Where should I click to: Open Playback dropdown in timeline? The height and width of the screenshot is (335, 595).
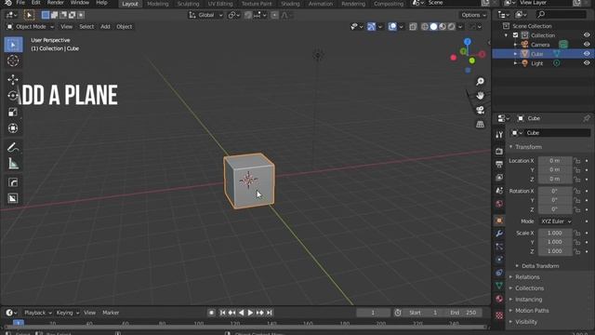pos(38,313)
